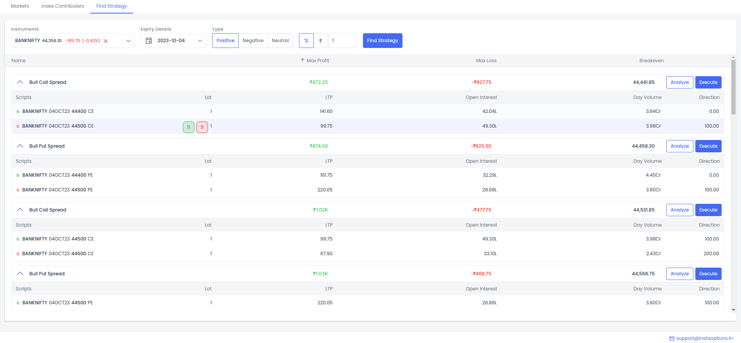Collapse the Bull Call Spread with breakeven 44,441.85
The image size is (741, 343).
coord(20,82)
